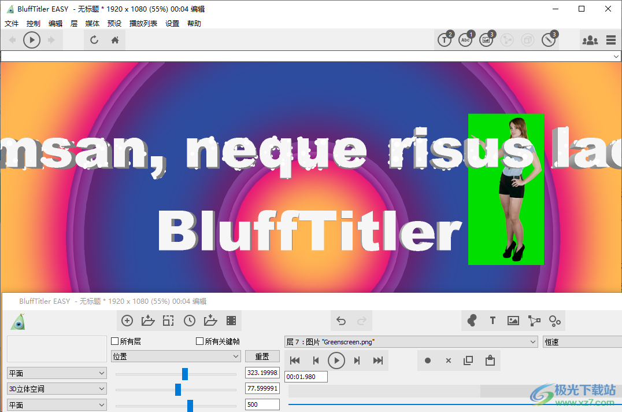Viewport: 622px width, 412px height.
Task: Click the picture layers icon with badge 3
Action: pos(487,39)
